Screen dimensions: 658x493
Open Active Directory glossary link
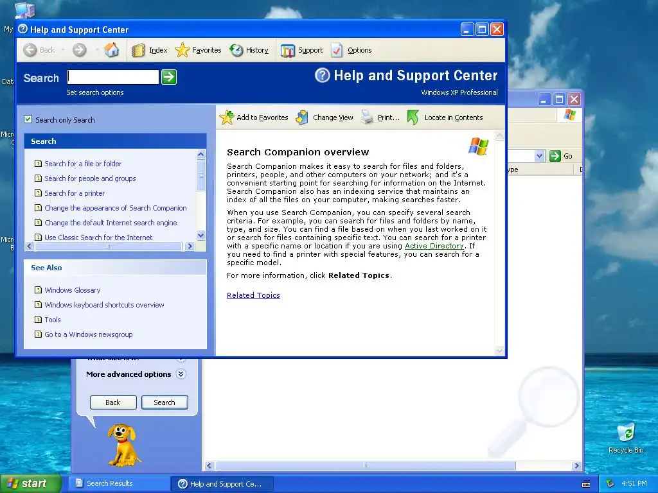tap(434, 246)
